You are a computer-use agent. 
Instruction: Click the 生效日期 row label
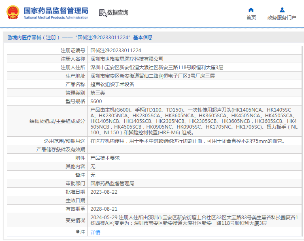75,200
